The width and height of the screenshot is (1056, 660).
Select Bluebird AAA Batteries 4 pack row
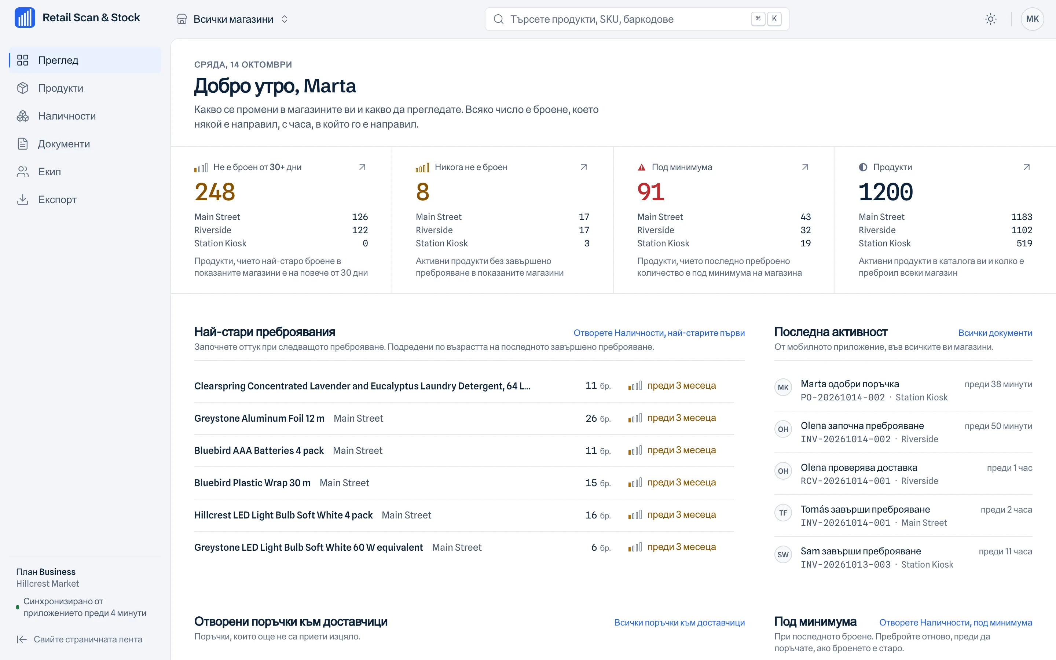coord(464,451)
